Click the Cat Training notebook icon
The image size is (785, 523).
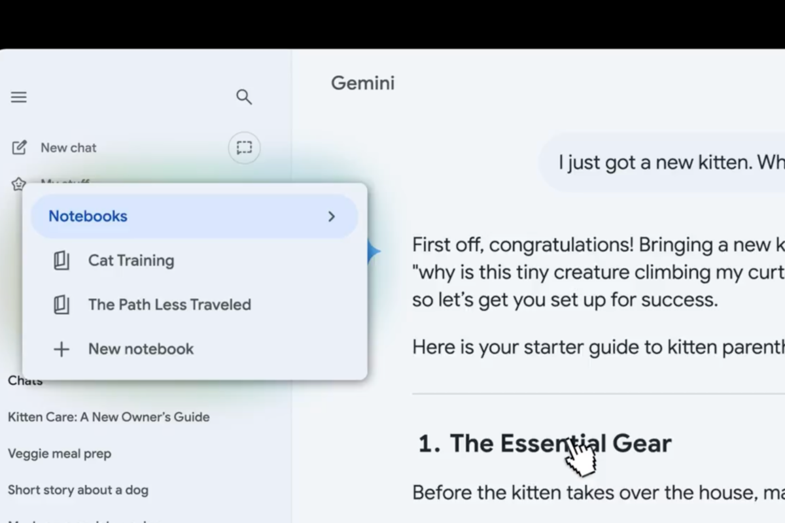pos(61,261)
